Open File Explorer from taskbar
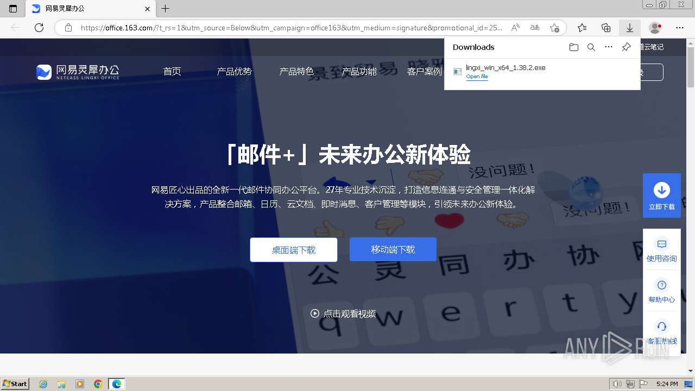Viewport: 695px width, 391px height. [61, 384]
